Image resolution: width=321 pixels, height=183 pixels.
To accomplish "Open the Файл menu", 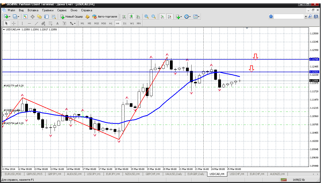I will tap(11, 10).
